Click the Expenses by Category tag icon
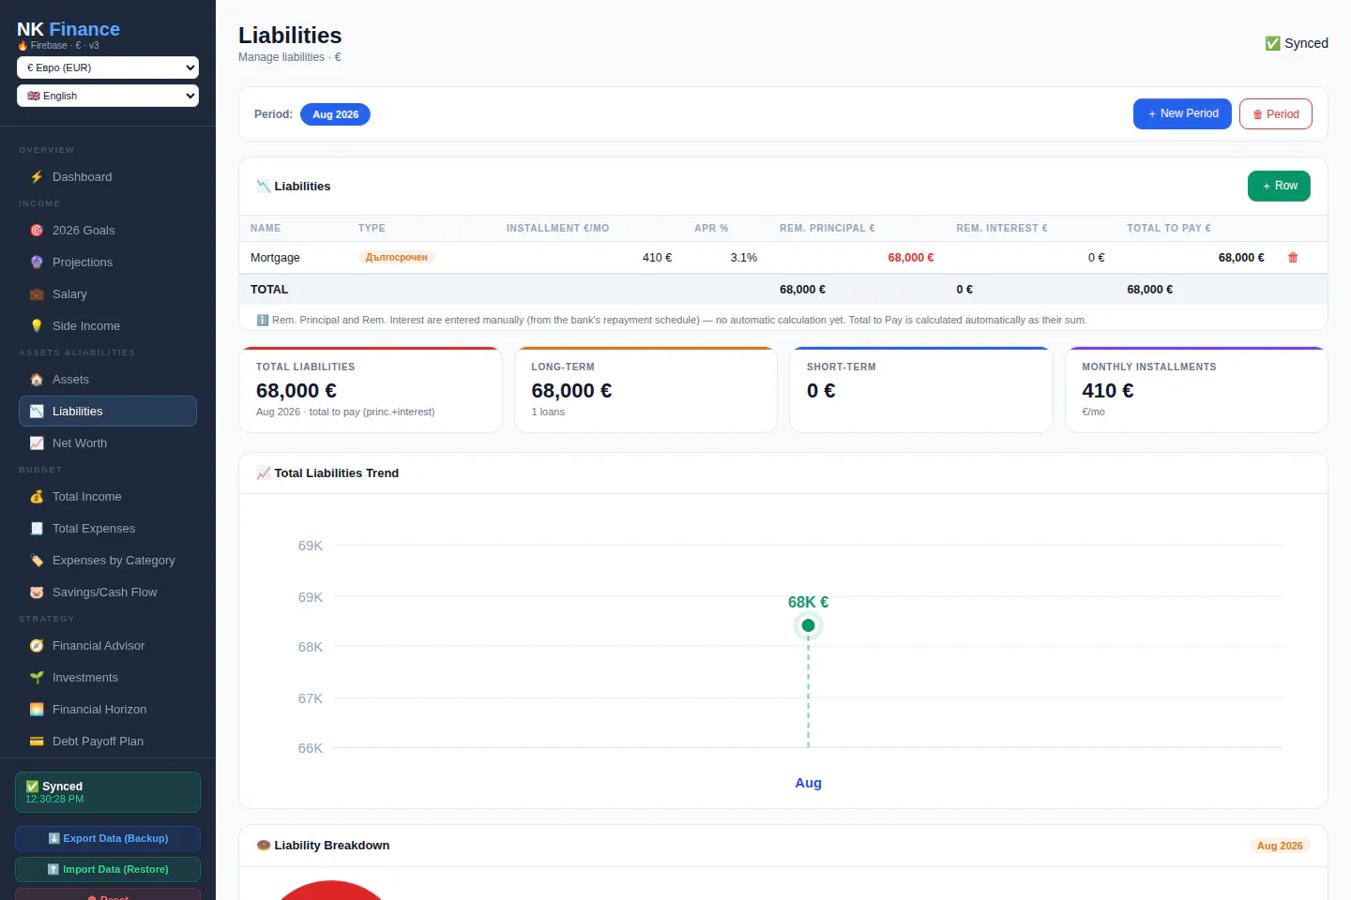This screenshot has height=900, width=1351. (x=37, y=561)
